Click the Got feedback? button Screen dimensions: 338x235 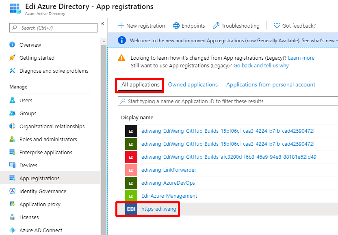295,26
